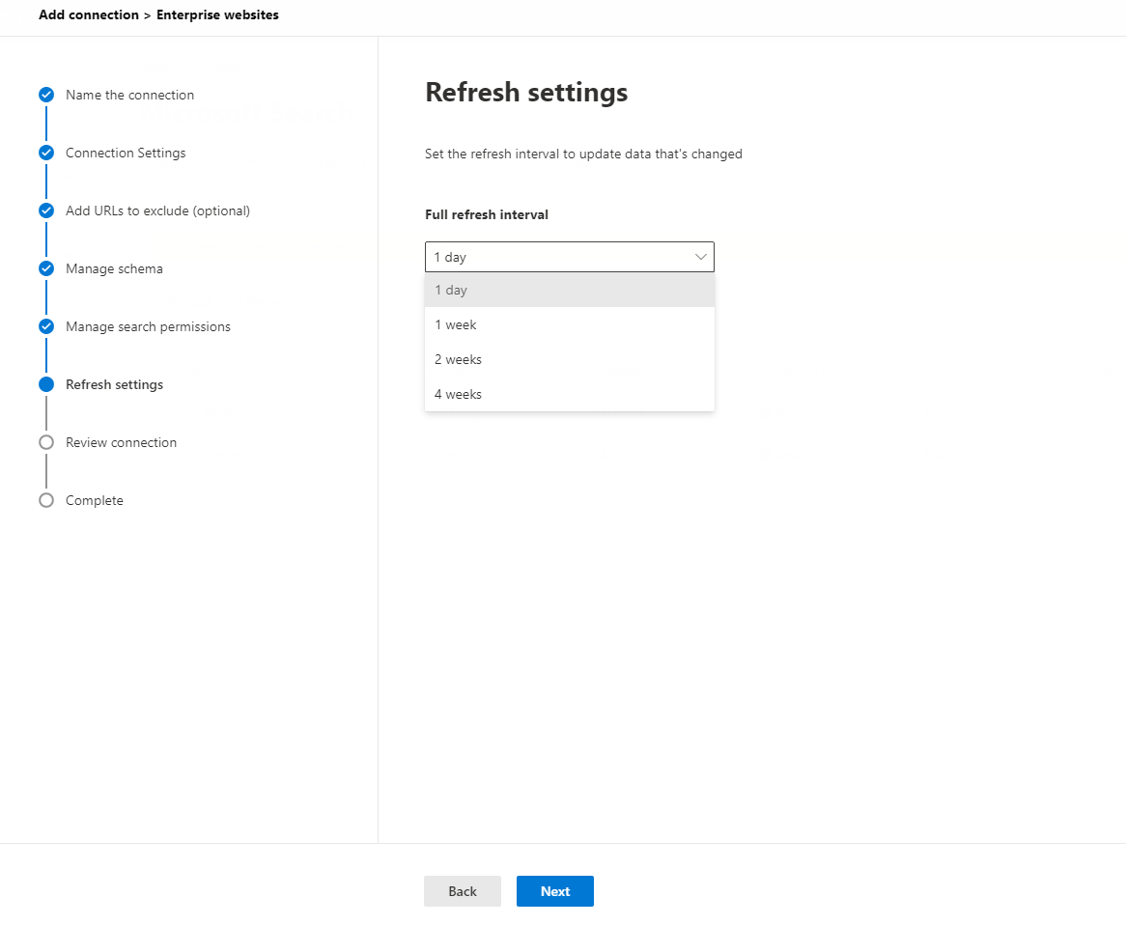Click the Connection Settings step checkmark icon
This screenshot has height=925, width=1126.
click(x=46, y=153)
